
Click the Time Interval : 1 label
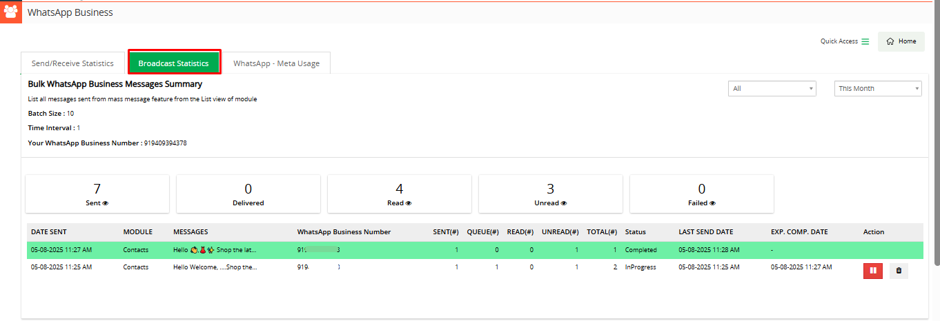coord(54,128)
